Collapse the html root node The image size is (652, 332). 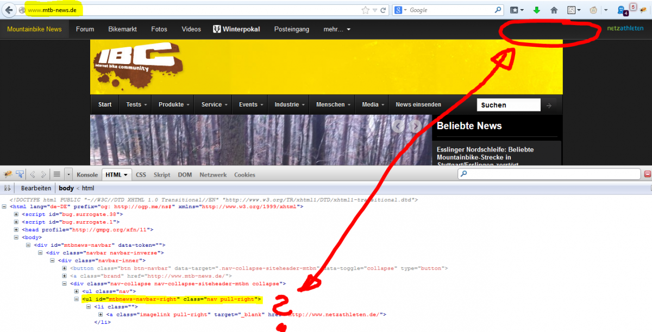[4, 207]
